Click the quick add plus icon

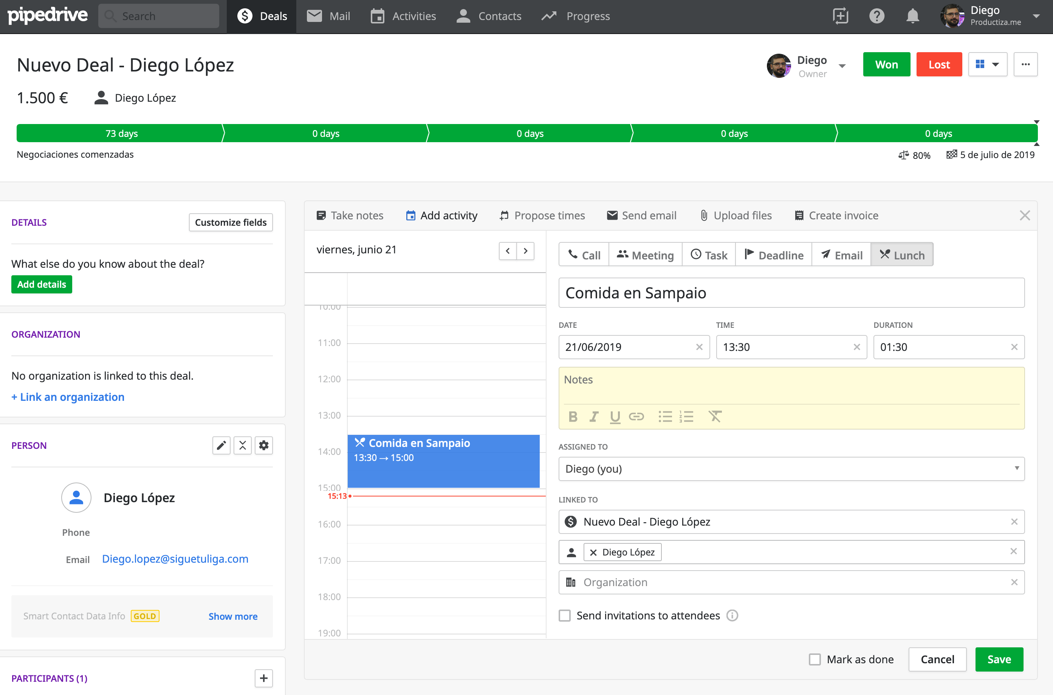(x=840, y=16)
